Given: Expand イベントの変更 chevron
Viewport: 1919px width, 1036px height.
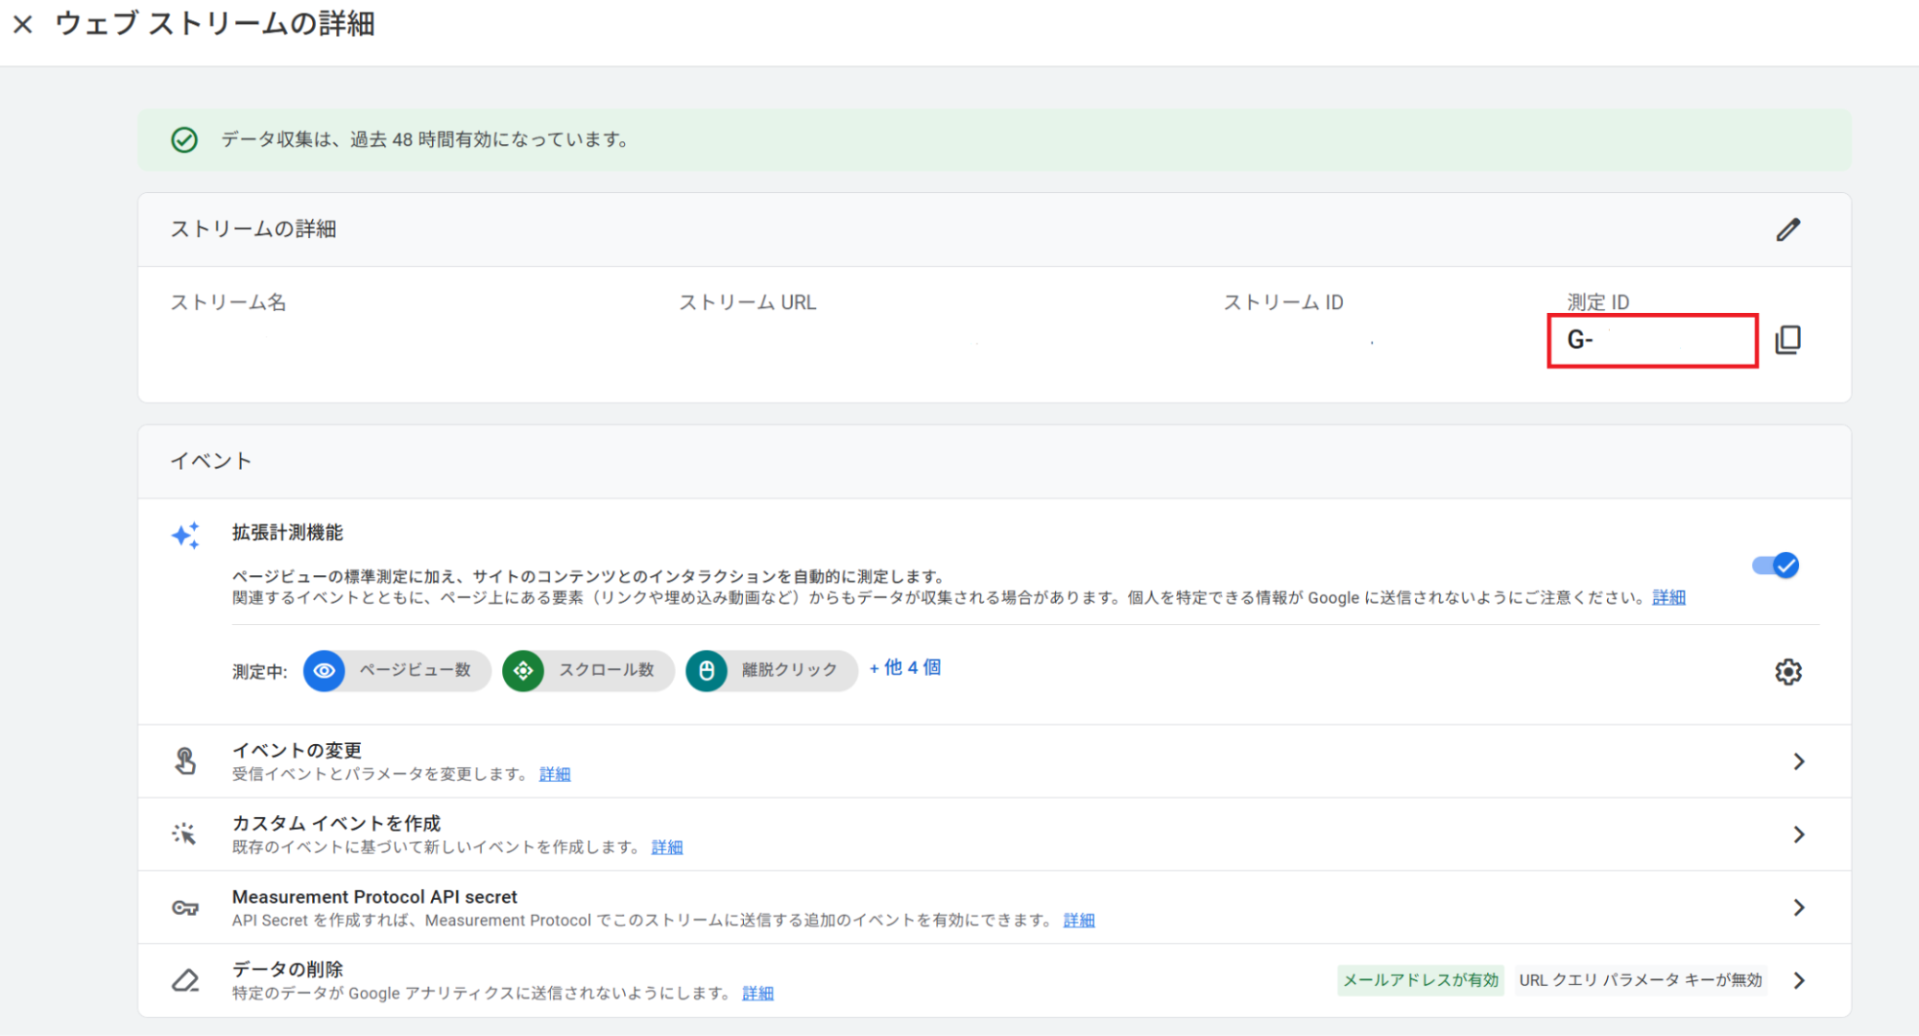Looking at the screenshot, I should [1799, 761].
